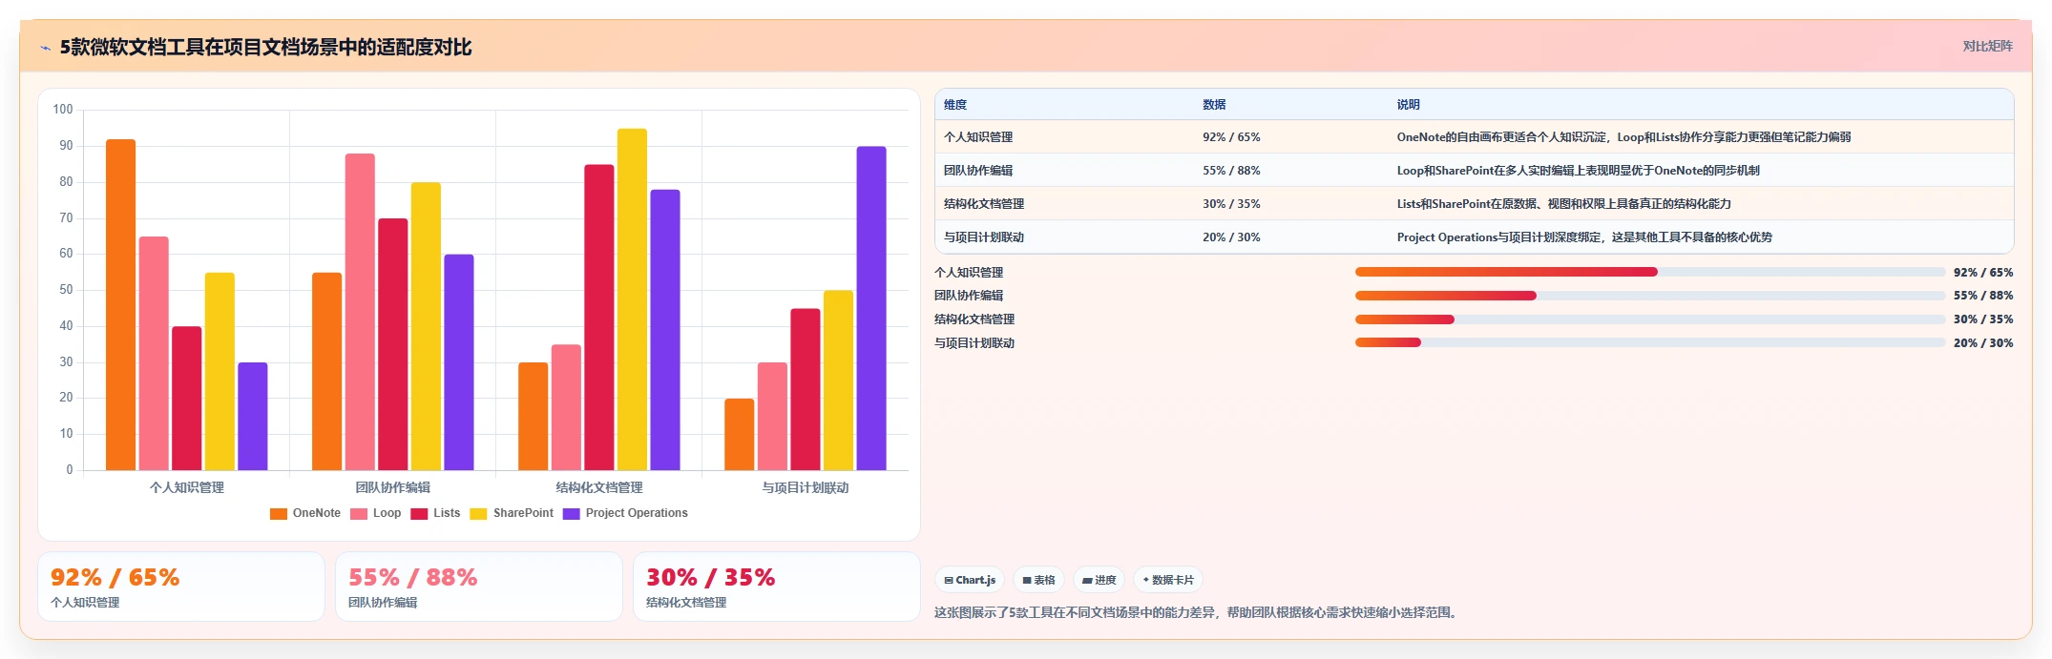Select the 说明 column header

[x=1409, y=105]
